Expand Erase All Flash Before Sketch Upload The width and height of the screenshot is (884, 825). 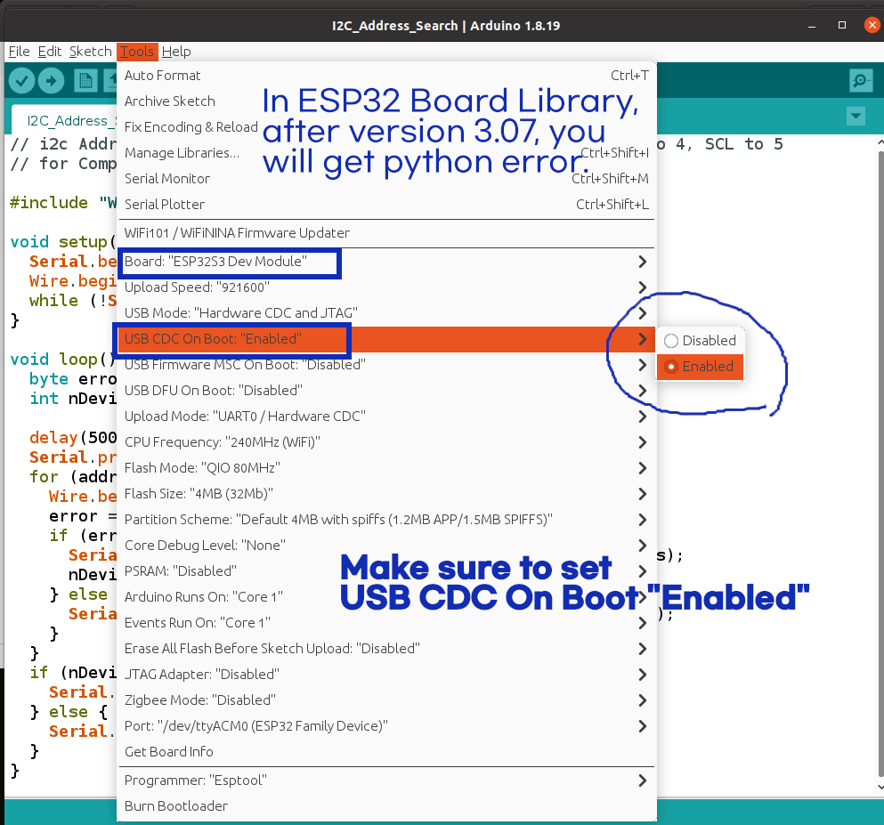coord(386,649)
